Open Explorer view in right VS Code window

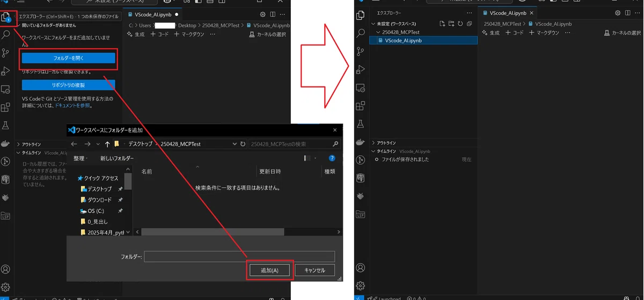[x=361, y=15]
